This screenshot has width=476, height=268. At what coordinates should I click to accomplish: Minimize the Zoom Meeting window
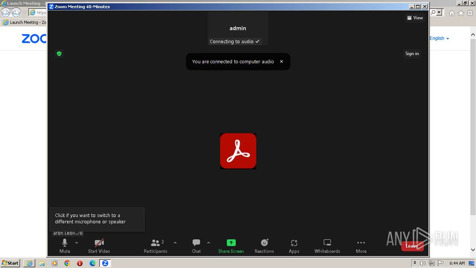point(412,6)
